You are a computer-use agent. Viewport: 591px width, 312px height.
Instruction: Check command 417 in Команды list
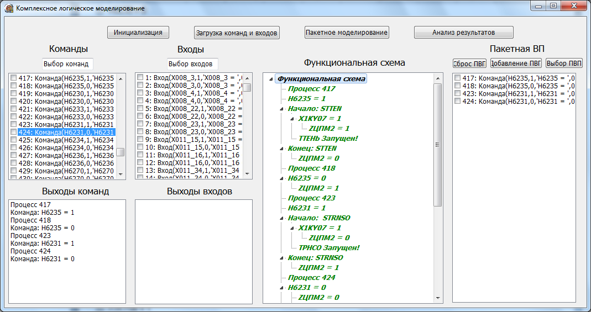(14, 78)
